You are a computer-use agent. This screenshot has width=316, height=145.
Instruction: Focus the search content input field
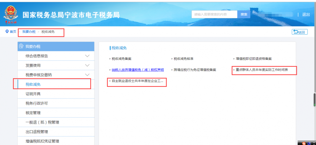coord(214,14)
